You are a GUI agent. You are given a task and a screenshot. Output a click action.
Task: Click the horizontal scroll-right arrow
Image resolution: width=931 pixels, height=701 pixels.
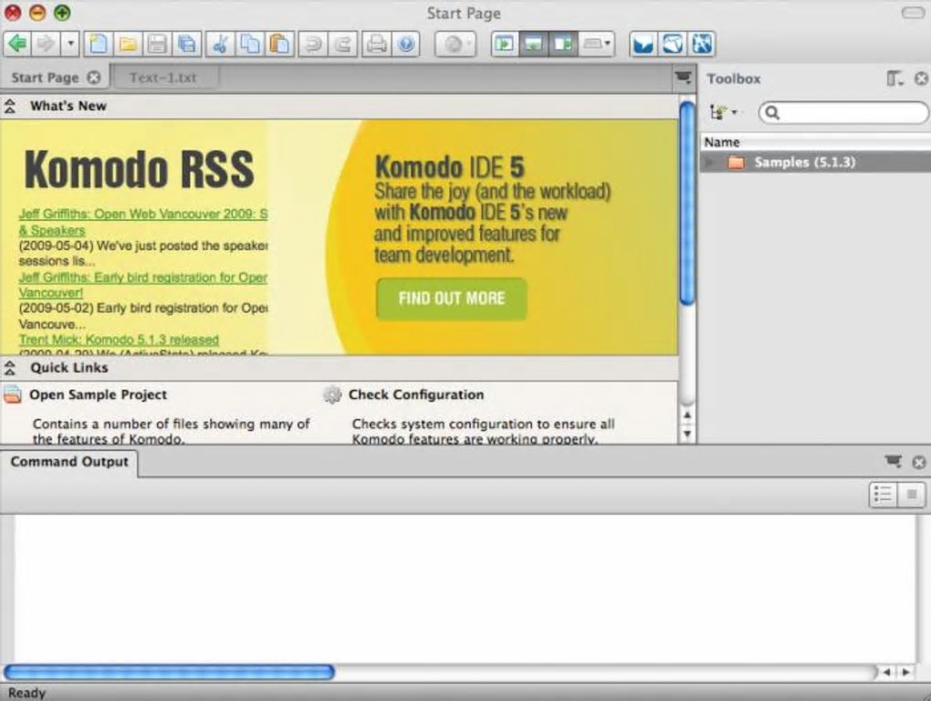tap(905, 672)
